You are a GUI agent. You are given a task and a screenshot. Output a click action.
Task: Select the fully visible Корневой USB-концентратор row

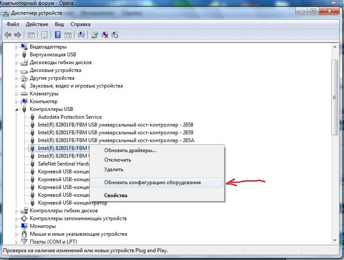(x=72, y=203)
